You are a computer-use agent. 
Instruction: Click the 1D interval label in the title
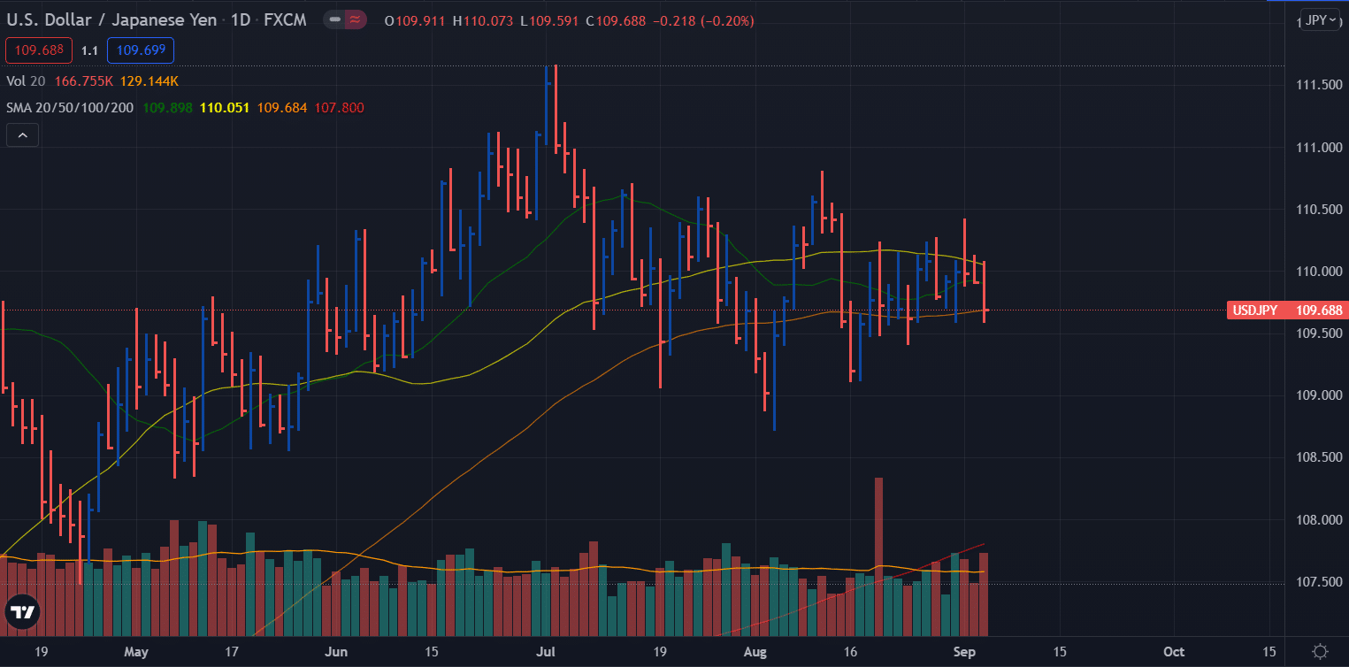click(x=241, y=19)
